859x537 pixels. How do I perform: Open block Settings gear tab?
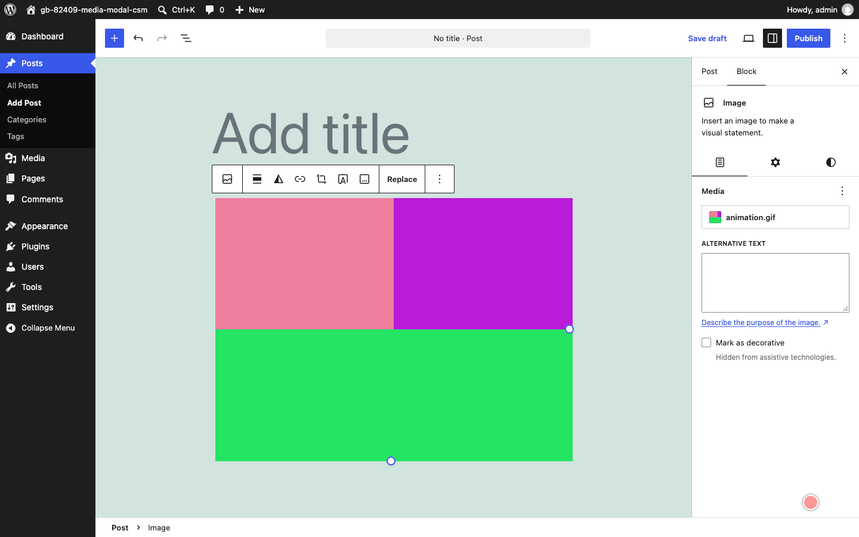(775, 162)
